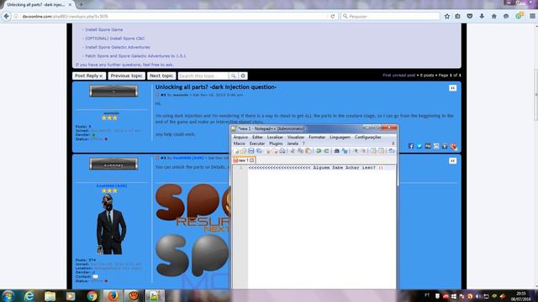Image resolution: width=538 pixels, height=302 pixels.
Task: Go to Next topic
Action: [x=161, y=75]
